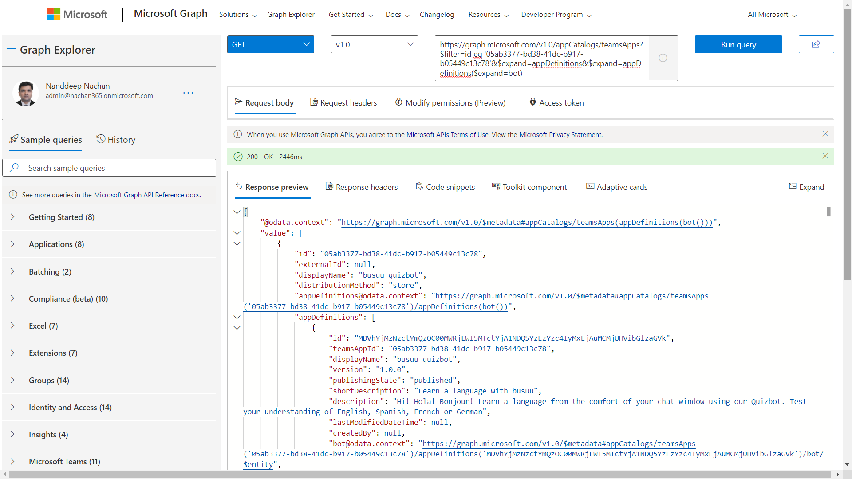Switch to the Access token tab
The width and height of the screenshot is (852, 479).
tap(556, 102)
